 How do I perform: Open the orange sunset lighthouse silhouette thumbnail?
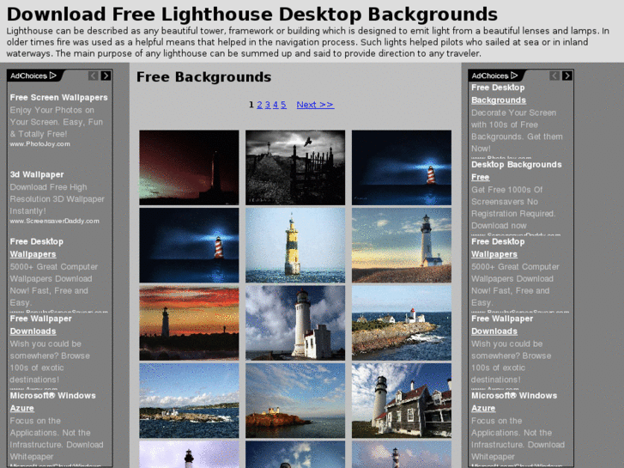pos(189,323)
